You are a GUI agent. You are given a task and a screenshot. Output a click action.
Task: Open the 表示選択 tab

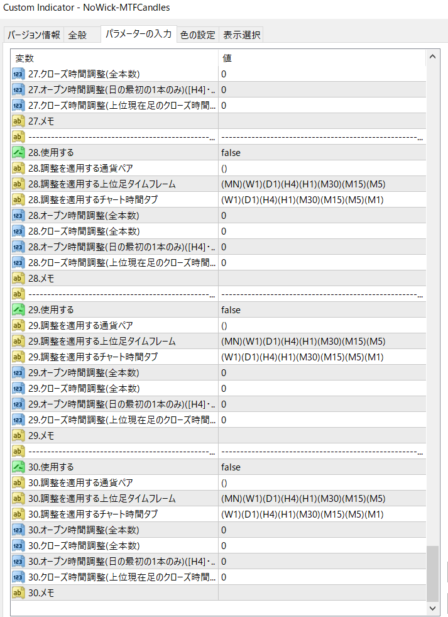[241, 35]
